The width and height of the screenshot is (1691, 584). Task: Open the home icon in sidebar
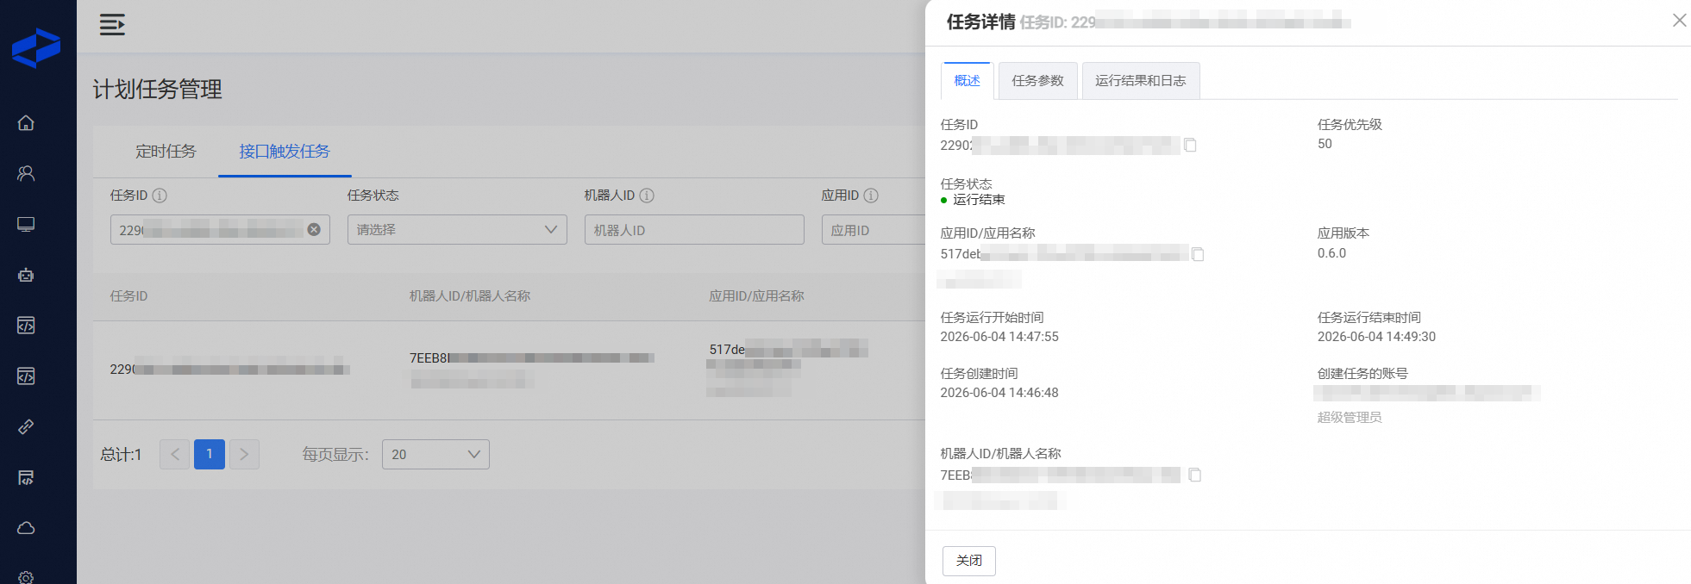click(x=26, y=123)
